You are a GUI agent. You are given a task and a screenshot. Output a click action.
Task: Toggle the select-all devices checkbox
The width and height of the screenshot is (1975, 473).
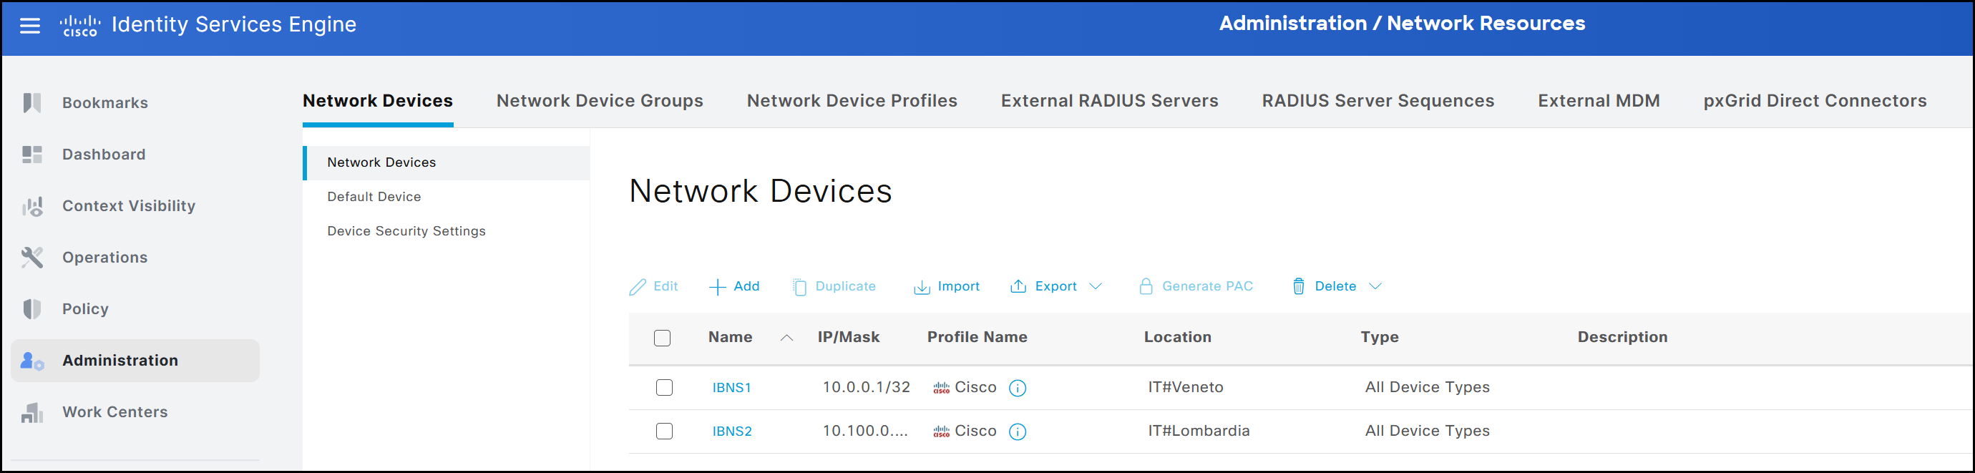(x=662, y=338)
